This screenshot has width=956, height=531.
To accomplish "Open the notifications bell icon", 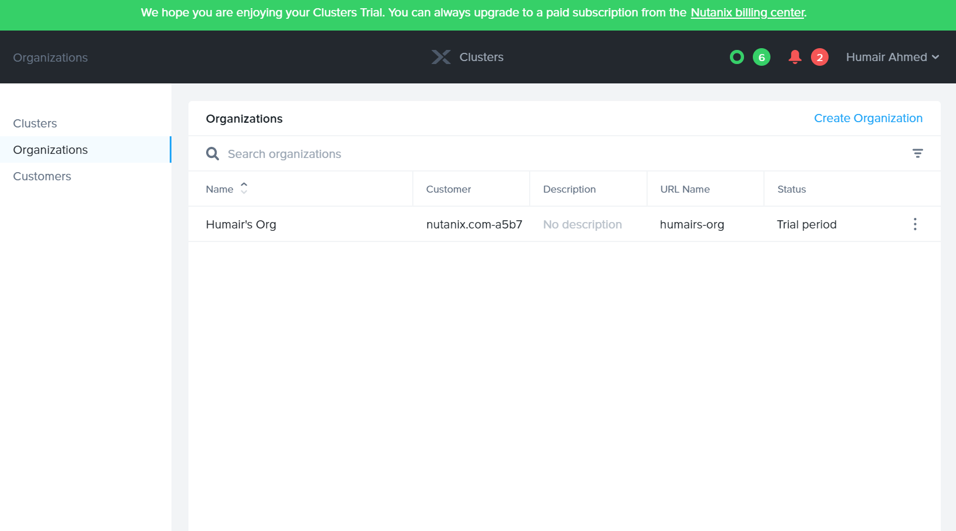I will click(795, 57).
